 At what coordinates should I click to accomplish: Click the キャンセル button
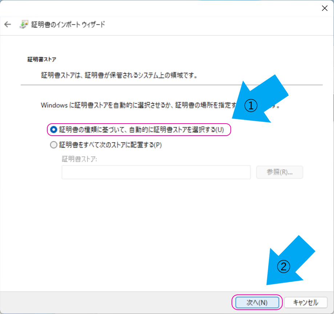[x=306, y=302]
